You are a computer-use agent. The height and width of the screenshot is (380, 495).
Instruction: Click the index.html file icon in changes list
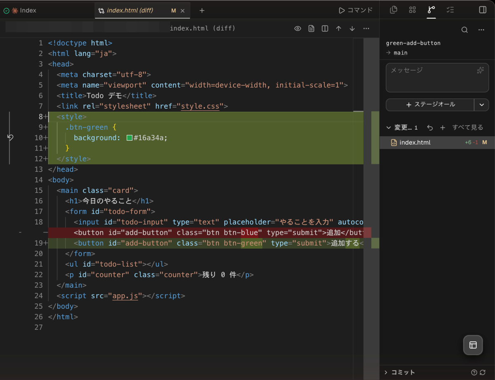pyautogui.click(x=394, y=143)
